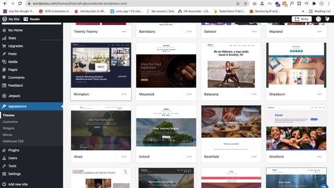Open the Customize submenu item
Viewport: 334px width, 188px height.
pos(10,122)
